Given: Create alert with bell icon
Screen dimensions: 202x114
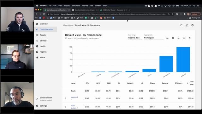Looking at the screenshot, I should point(178,38).
